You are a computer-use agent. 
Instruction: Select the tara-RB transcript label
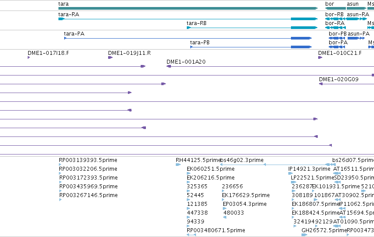click(196, 23)
